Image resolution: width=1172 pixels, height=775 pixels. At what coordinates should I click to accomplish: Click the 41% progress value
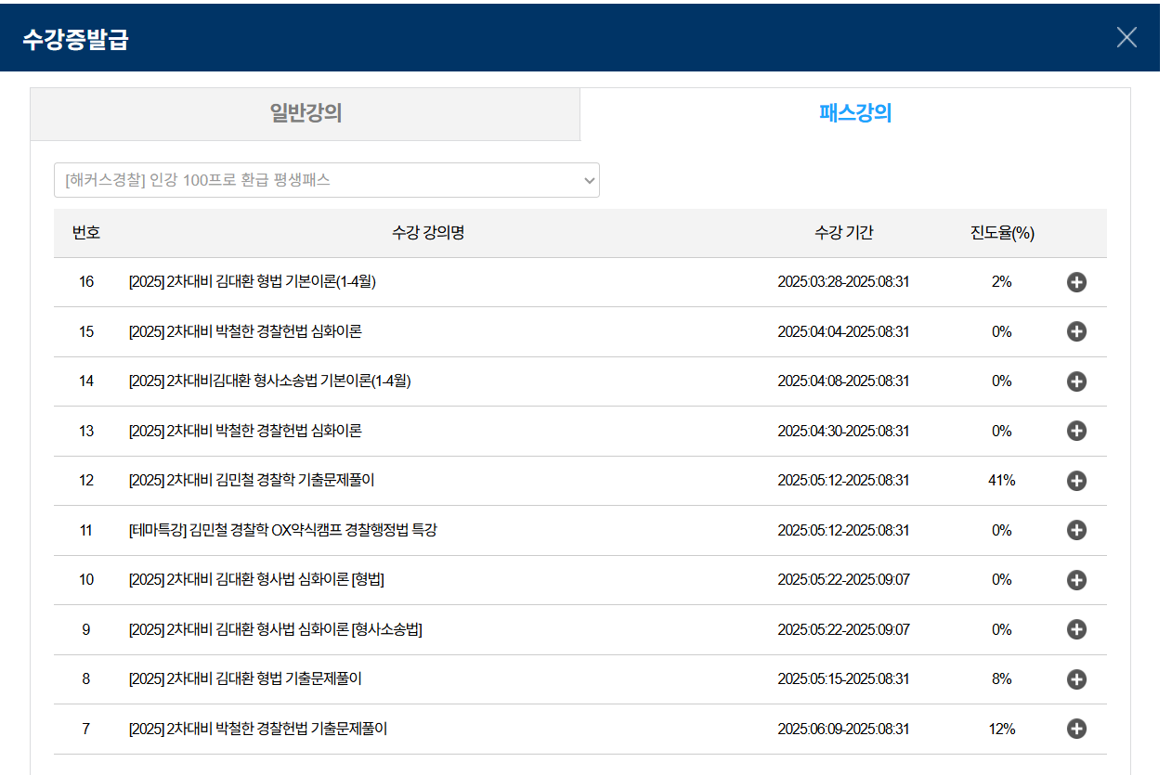pyautogui.click(x=1001, y=481)
